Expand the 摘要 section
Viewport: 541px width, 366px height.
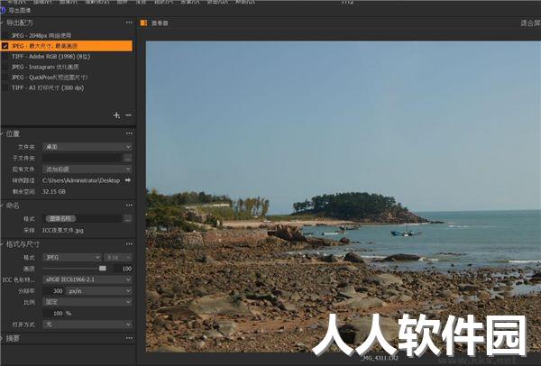pyautogui.click(x=2, y=338)
